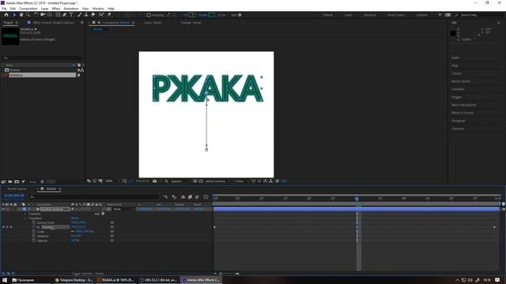Click the Create new folder icon
The height and width of the screenshot is (284, 506).
pyautogui.click(x=10, y=181)
